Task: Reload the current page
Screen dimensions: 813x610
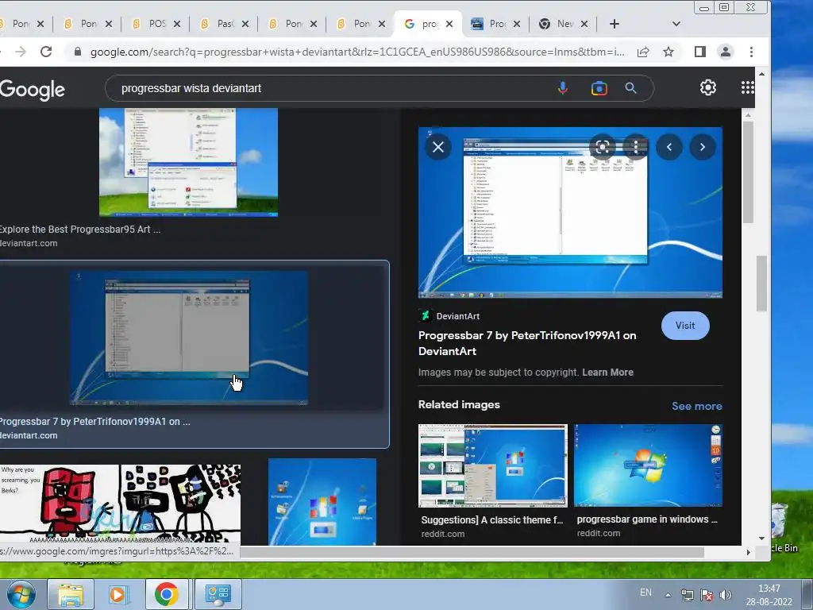Action: (x=46, y=52)
